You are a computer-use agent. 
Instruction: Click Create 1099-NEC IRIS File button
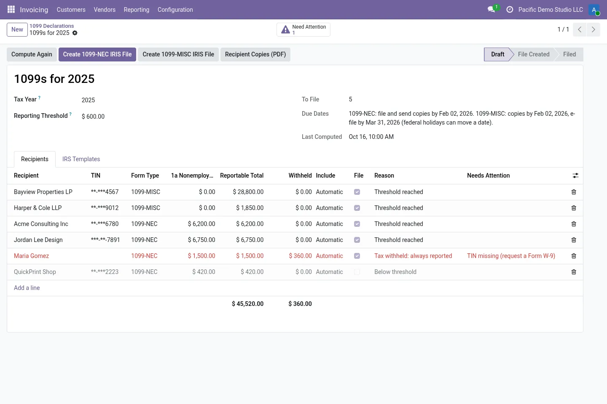pos(97,54)
